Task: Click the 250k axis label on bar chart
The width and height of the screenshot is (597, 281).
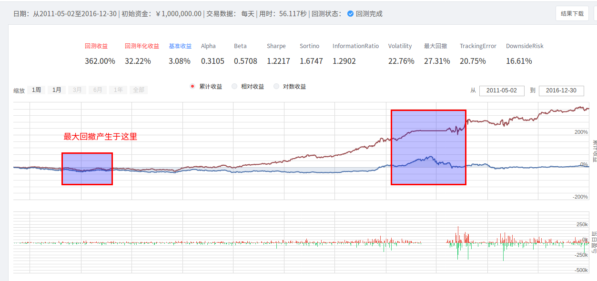Action: pyautogui.click(x=582, y=224)
